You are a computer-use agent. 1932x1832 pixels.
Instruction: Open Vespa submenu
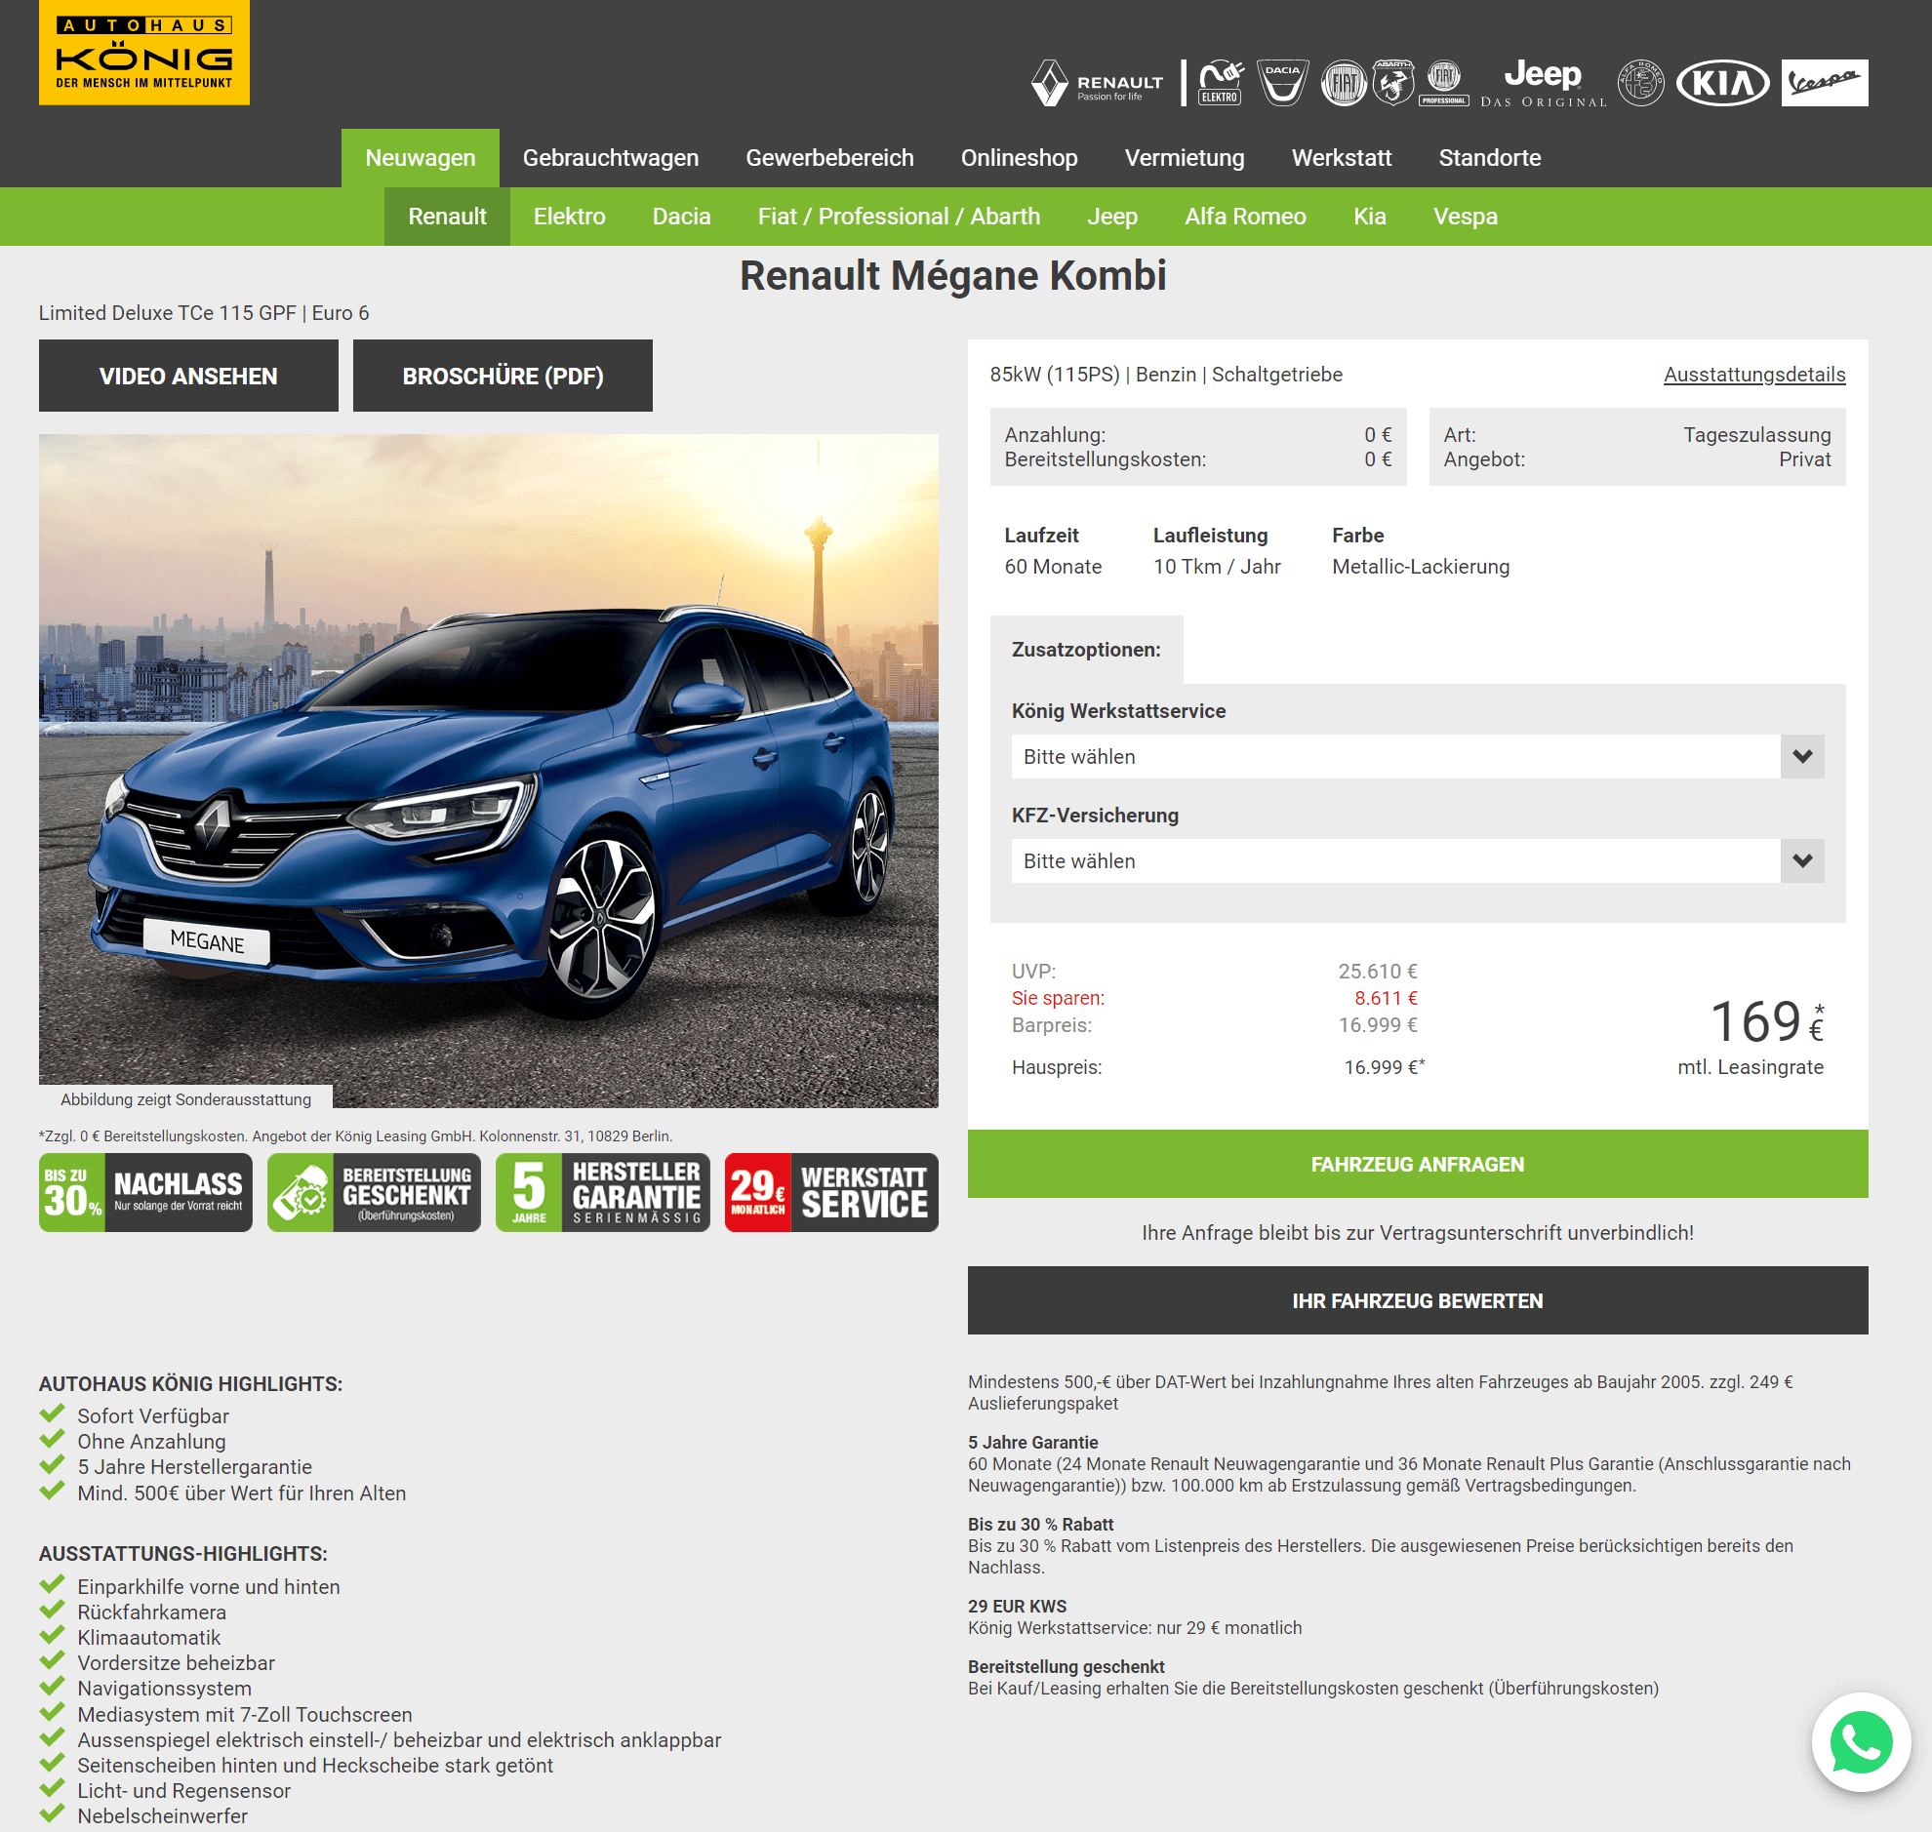1466,217
